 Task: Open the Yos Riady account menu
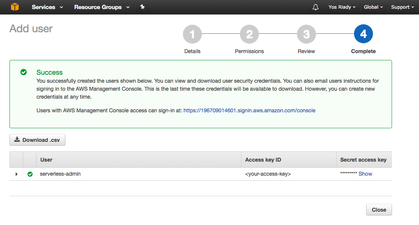point(342,7)
